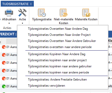Open the Tijdsregistratie clock icon
The height and width of the screenshot is (93, 112).
tap(42, 13)
